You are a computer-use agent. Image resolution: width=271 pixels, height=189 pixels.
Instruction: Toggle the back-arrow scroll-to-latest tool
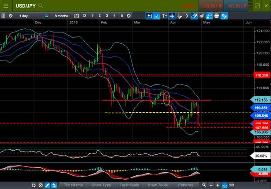point(149,16)
